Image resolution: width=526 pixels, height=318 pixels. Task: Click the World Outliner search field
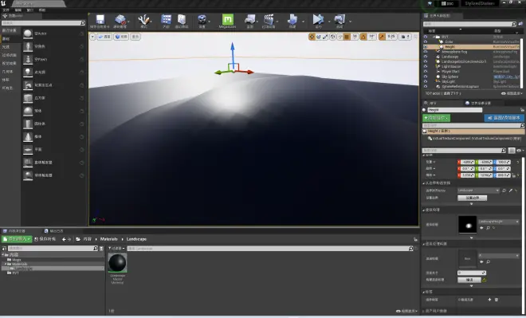coord(469,24)
